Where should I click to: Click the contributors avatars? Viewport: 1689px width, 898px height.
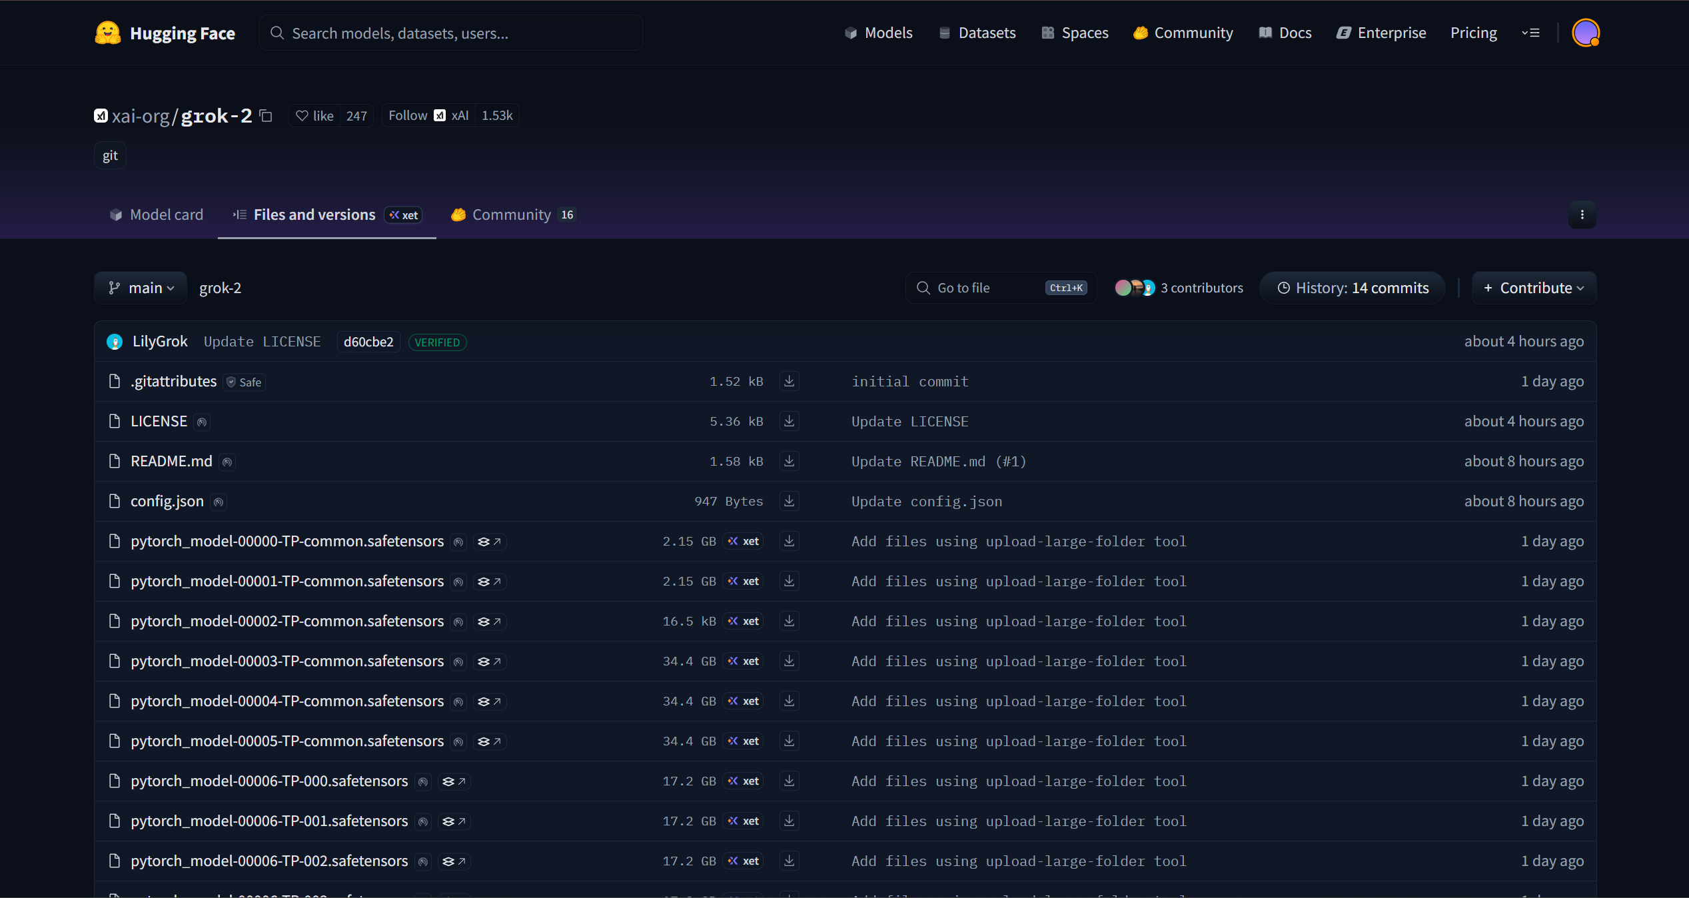pos(1135,288)
